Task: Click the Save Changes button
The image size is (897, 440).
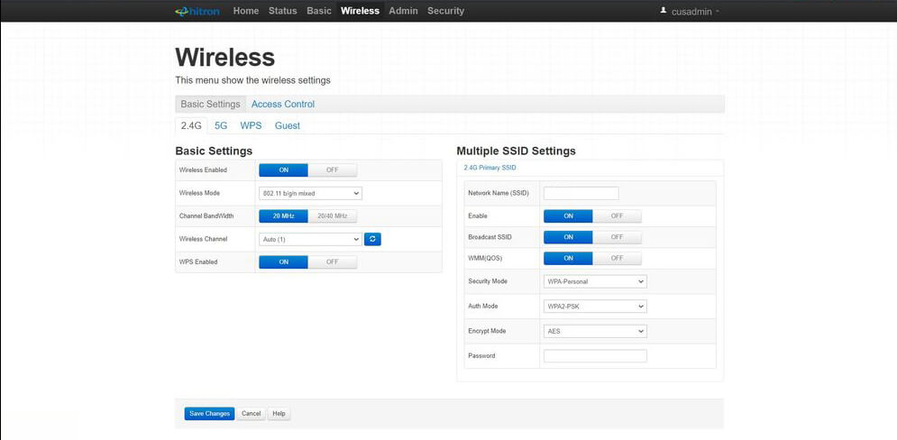Action: coord(209,413)
